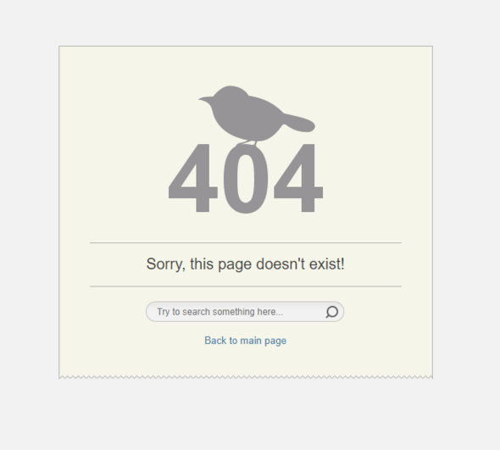Click the bird's pointed beak

pyautogui.click(x=205, y=99)
